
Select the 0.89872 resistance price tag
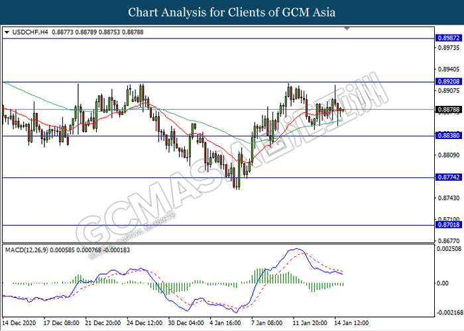[x=447, y=38]
